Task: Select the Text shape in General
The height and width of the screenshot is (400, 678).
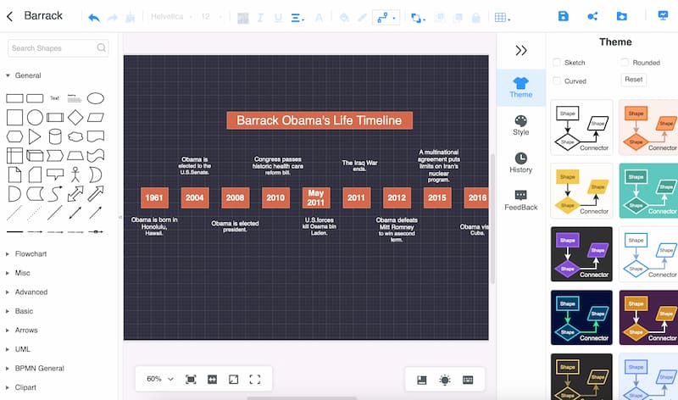Action: 54,98
